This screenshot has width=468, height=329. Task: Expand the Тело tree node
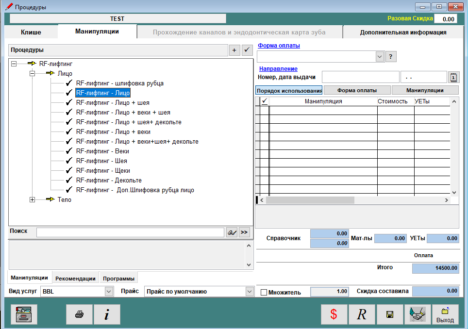coord(33,199)
